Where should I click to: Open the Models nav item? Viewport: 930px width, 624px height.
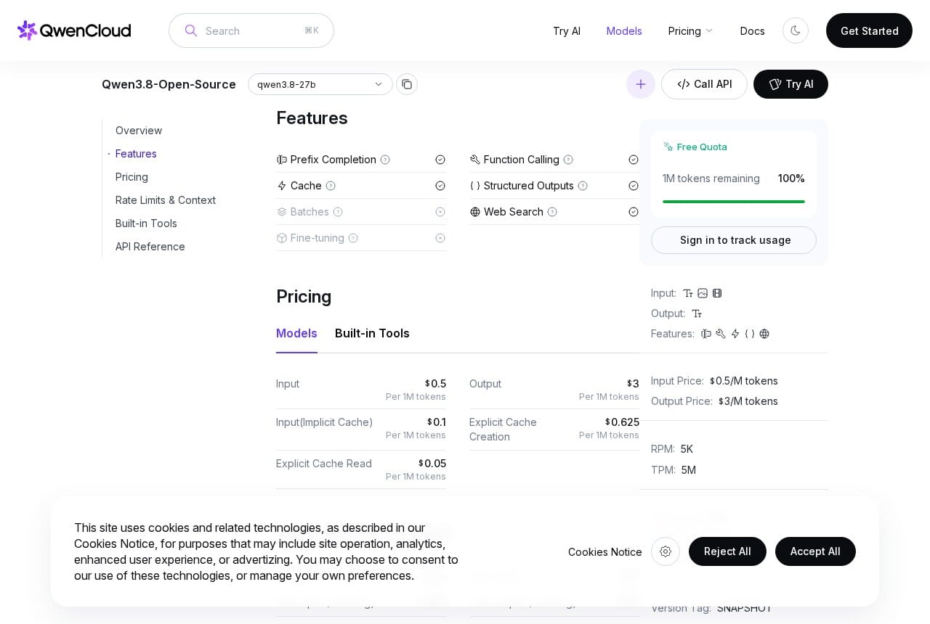624,30
